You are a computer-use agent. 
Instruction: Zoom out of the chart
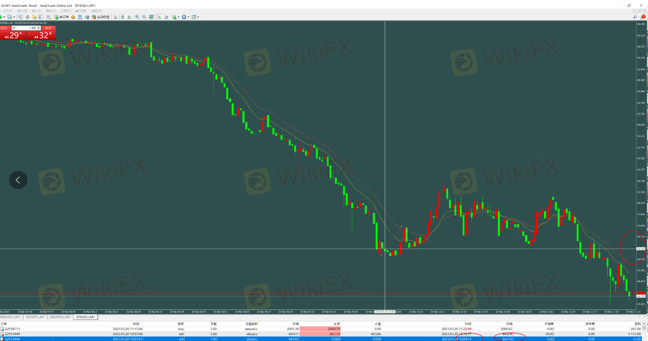click(144, 17)
